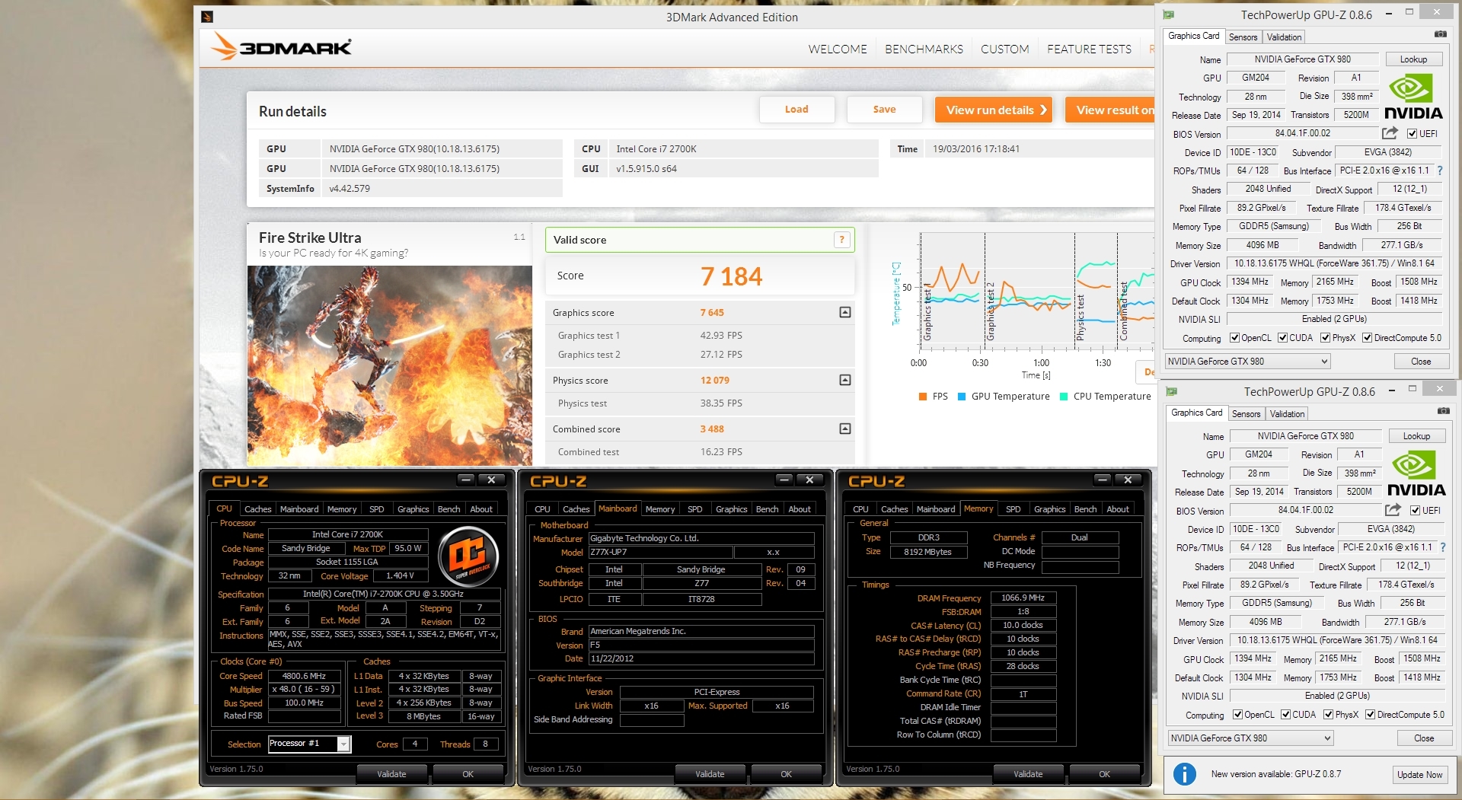Image resolution: width=1462 pixels, height=800 pixels.
Task: Click the Name field in upper GPU-Z window
Action: [x=1302, y=59]
